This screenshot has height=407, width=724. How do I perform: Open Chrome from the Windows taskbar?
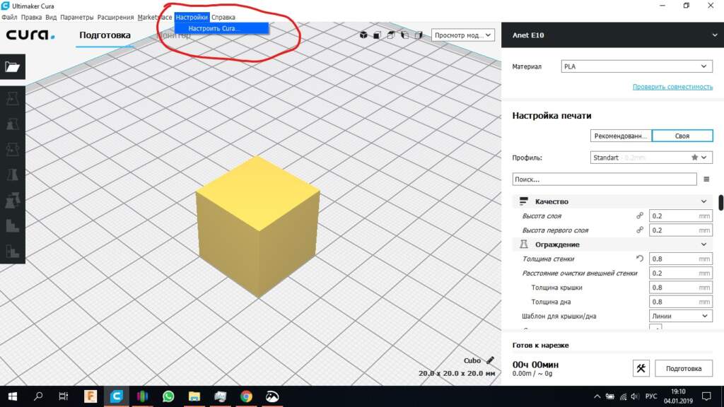[245, 396]
